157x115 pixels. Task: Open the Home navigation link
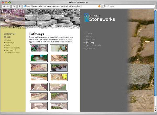pyautogui.click(x=89, y=33)
